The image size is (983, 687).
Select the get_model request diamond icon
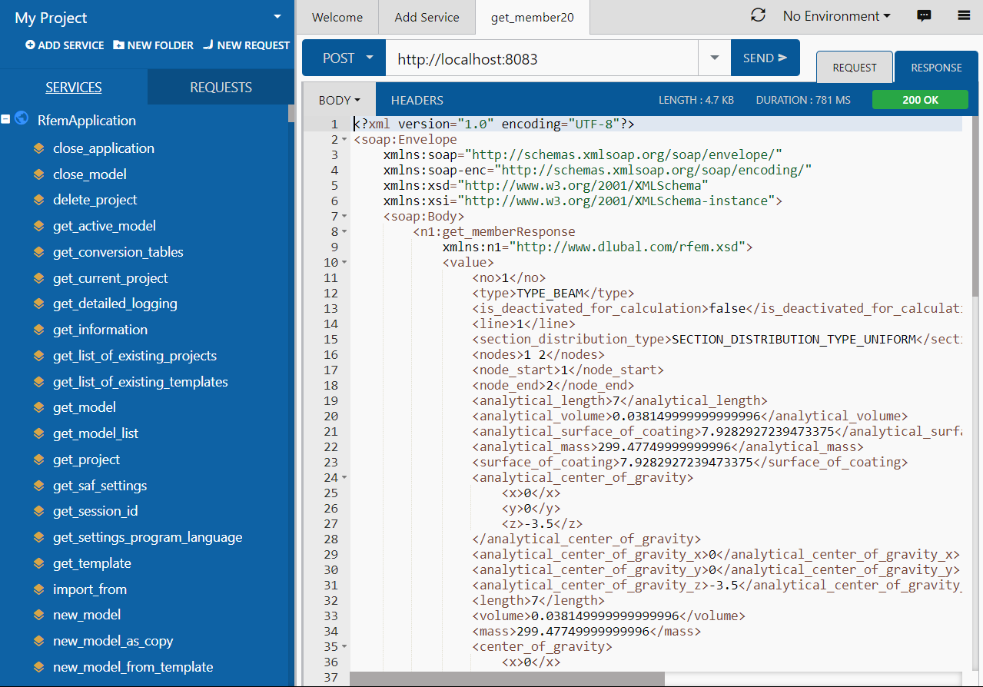point(39,407)
